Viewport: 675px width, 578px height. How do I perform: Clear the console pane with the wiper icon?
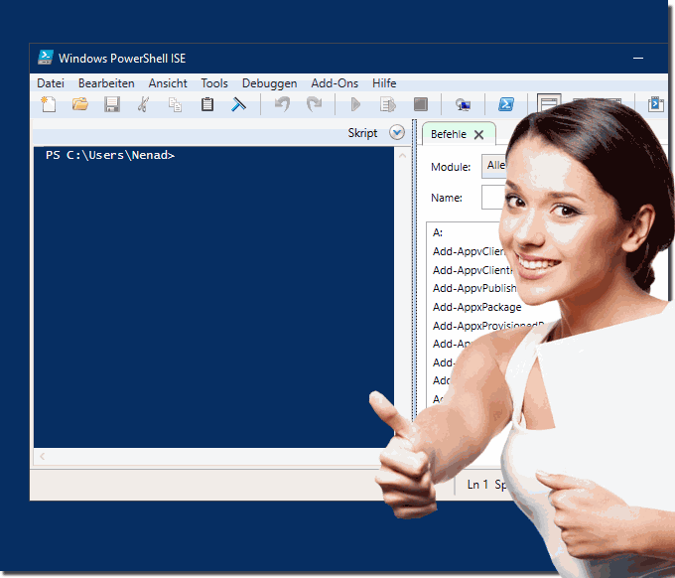[x=238, y=104]
